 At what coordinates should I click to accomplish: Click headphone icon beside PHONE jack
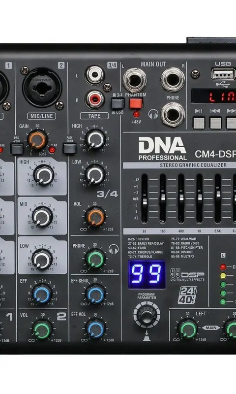[x=153, y=114]
